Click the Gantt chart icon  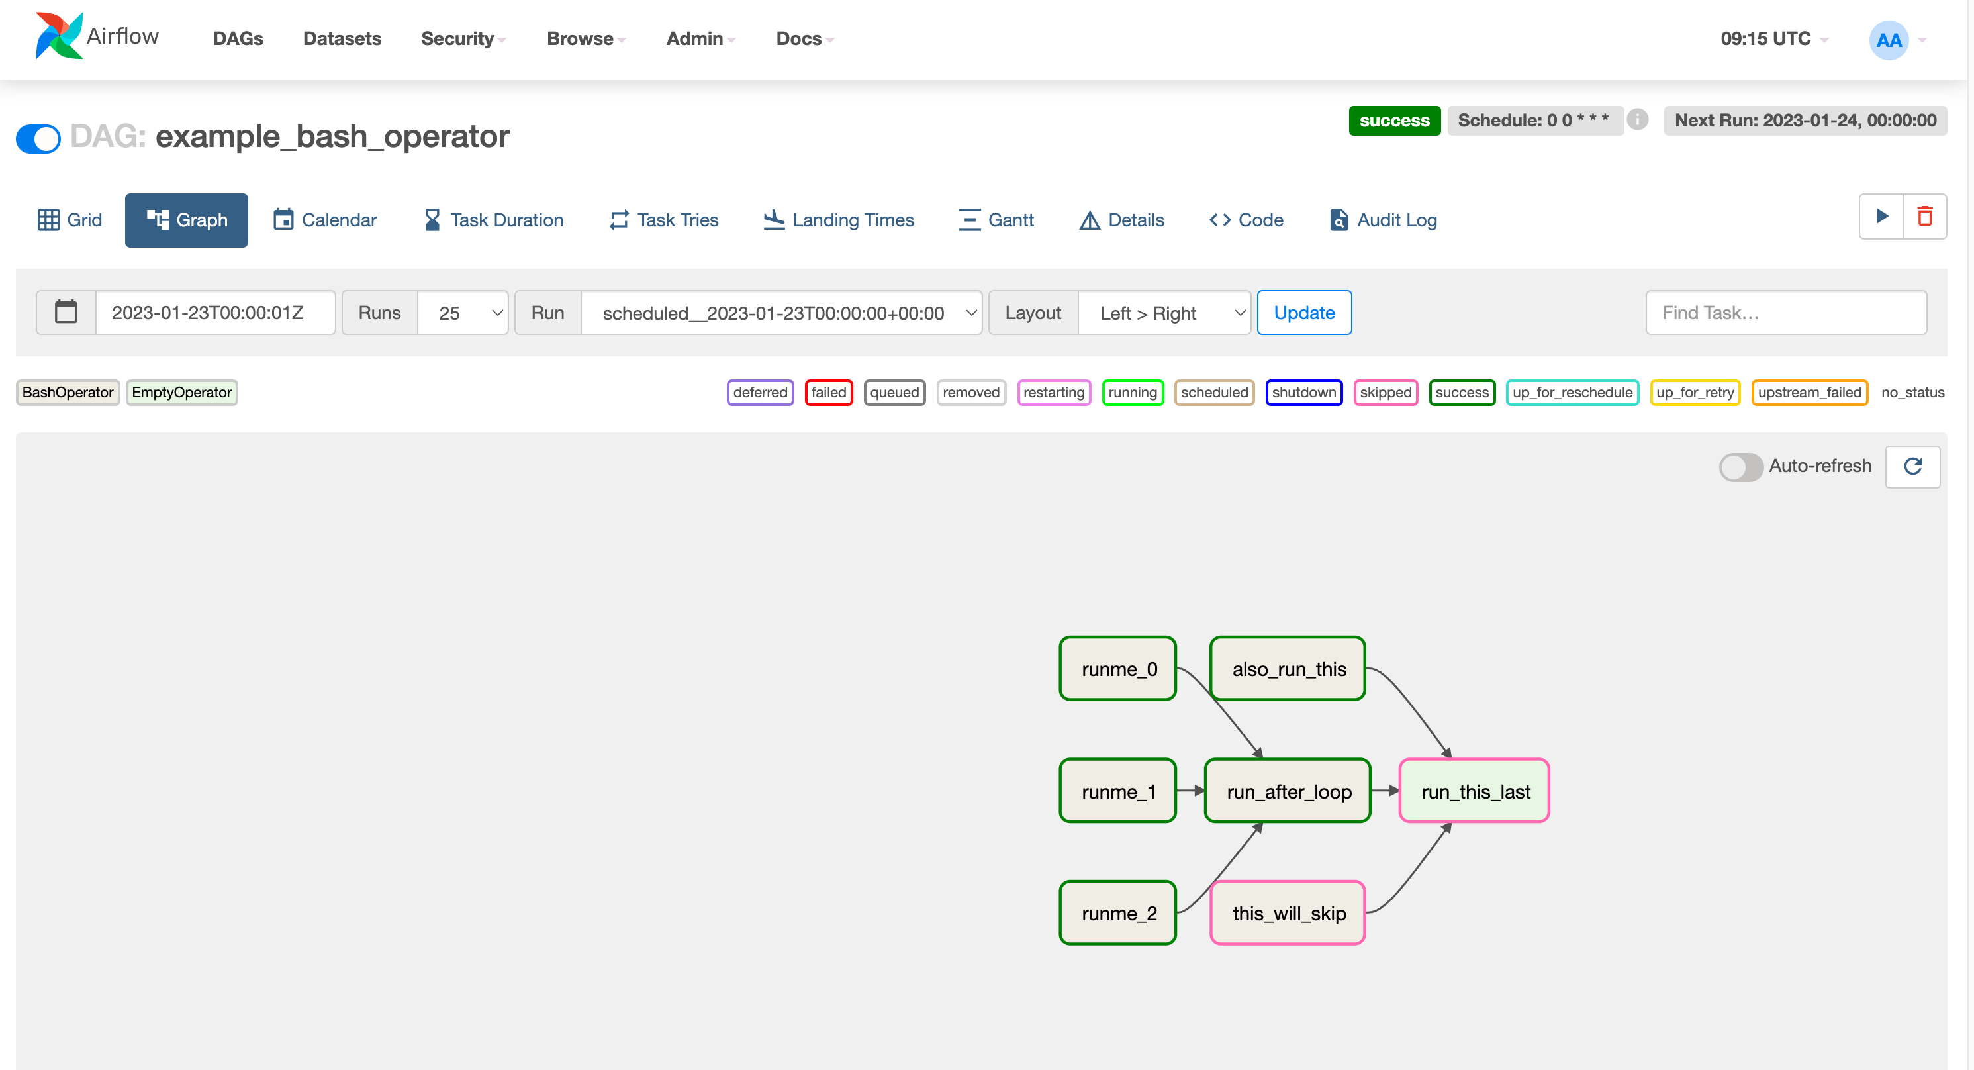(x=969, y=219)
